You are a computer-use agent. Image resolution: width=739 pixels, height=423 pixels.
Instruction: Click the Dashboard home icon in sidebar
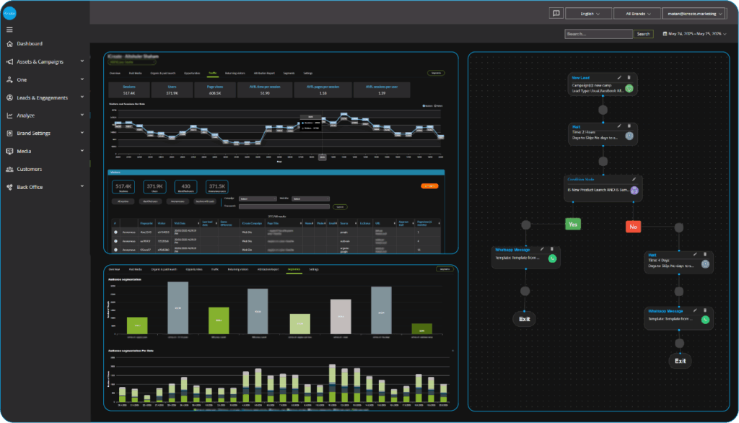coord(9,44)
